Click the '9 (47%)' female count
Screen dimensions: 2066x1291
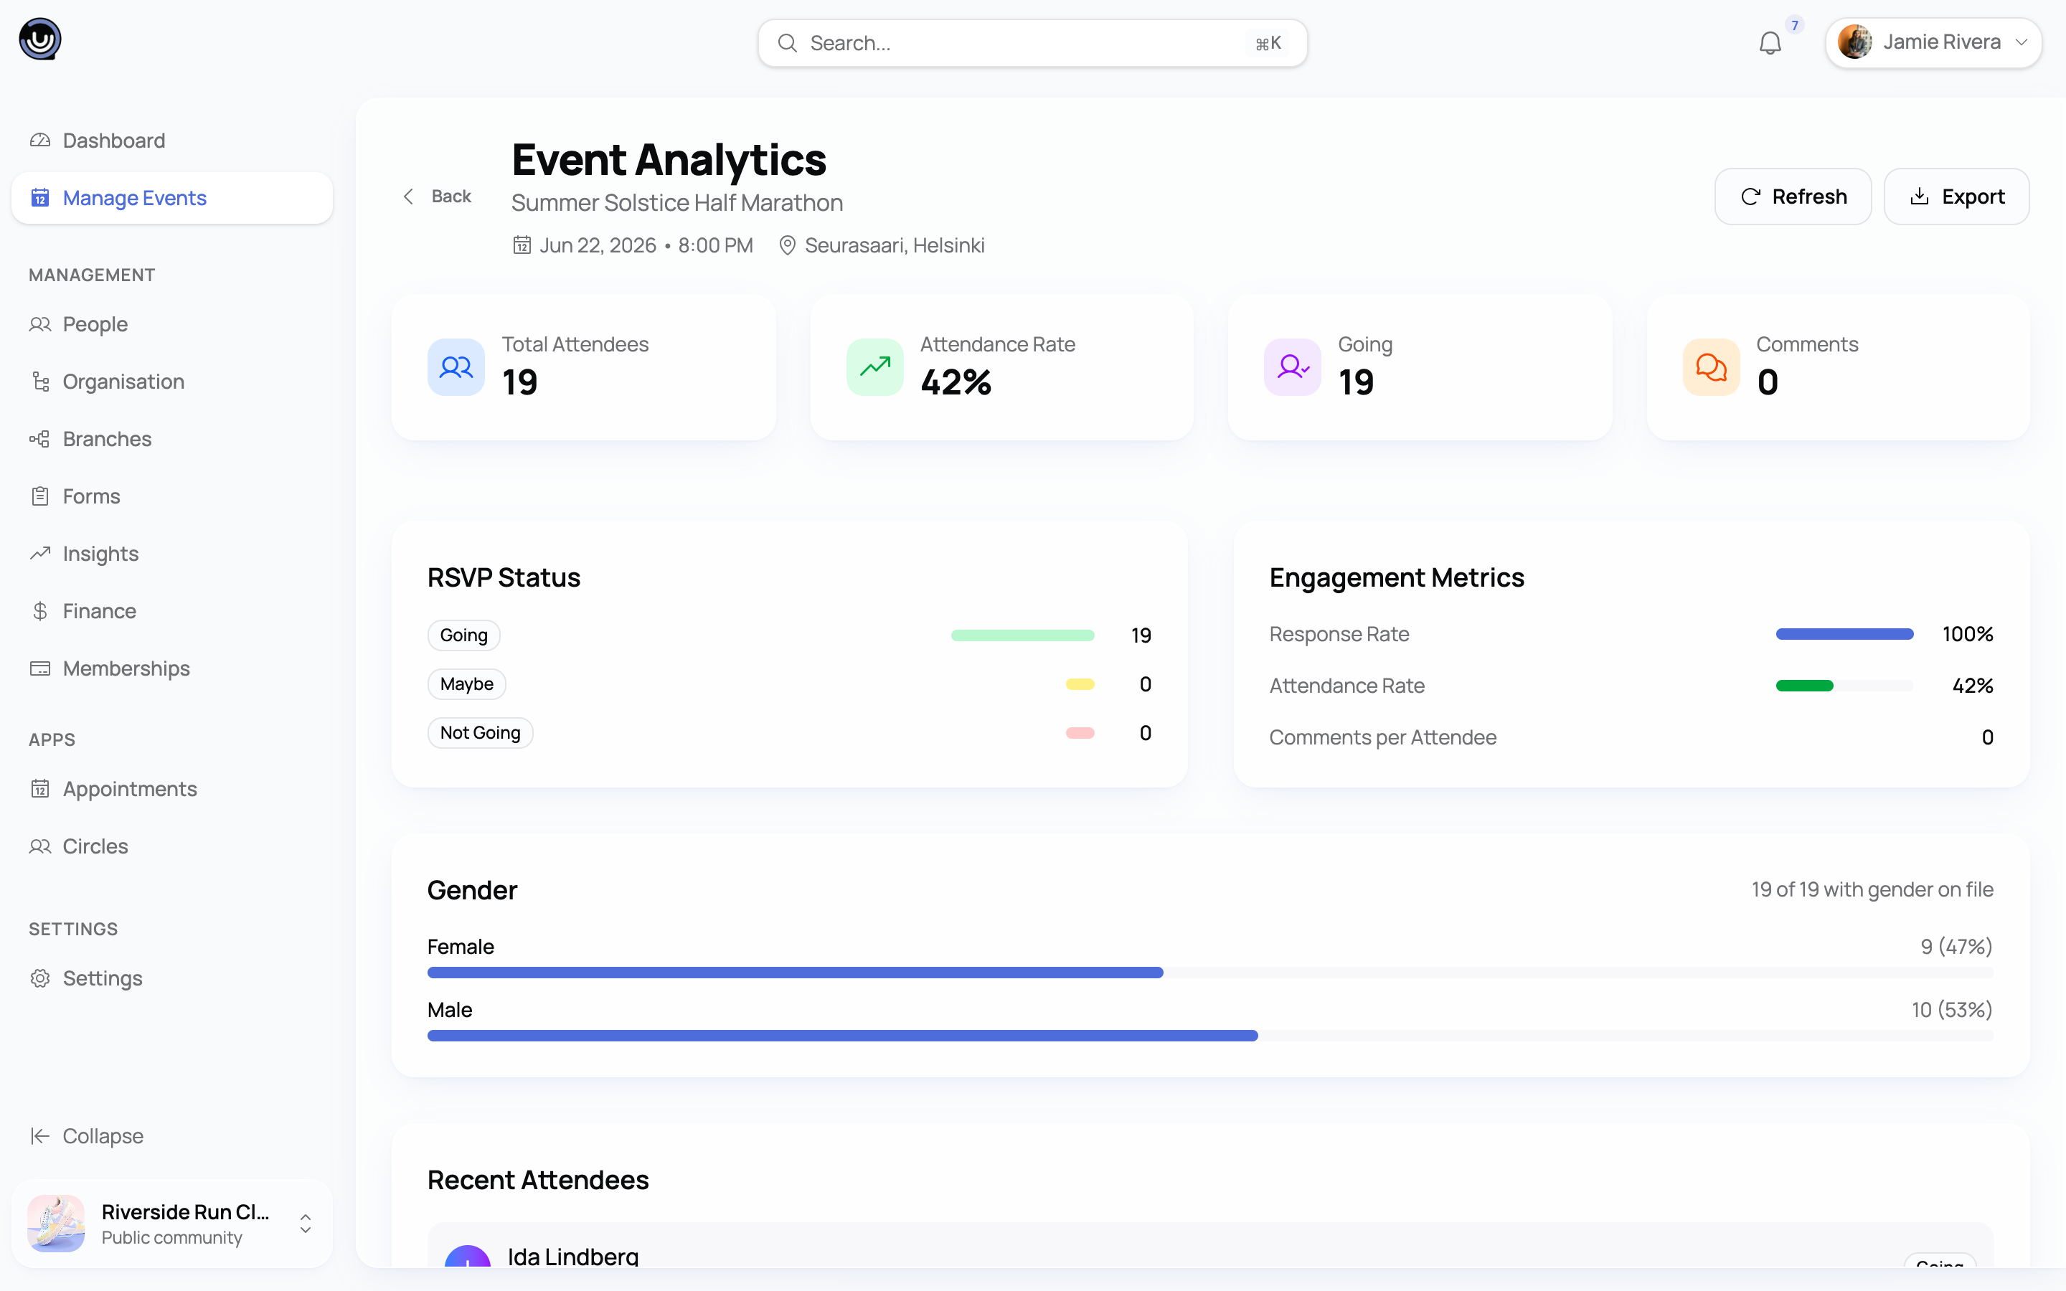(1957, 947)
